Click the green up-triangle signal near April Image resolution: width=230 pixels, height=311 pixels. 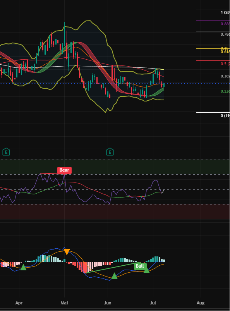point(23,267)
